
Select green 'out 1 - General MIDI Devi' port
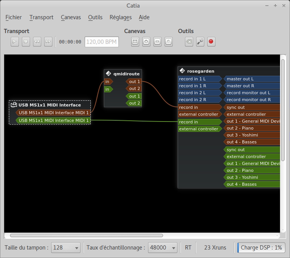point(252,163)
